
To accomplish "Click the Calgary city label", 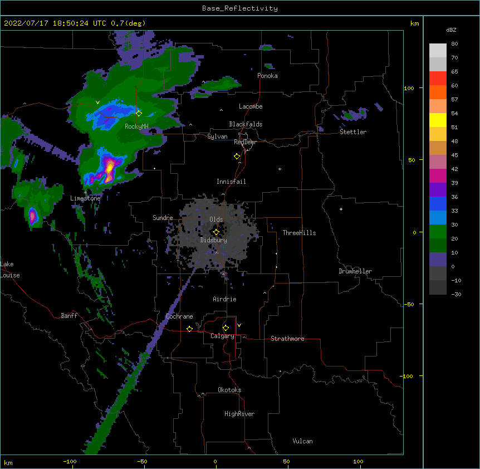I will point(222,336).
